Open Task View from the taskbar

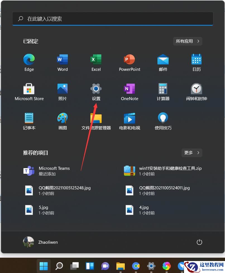(x=74, y=266)
